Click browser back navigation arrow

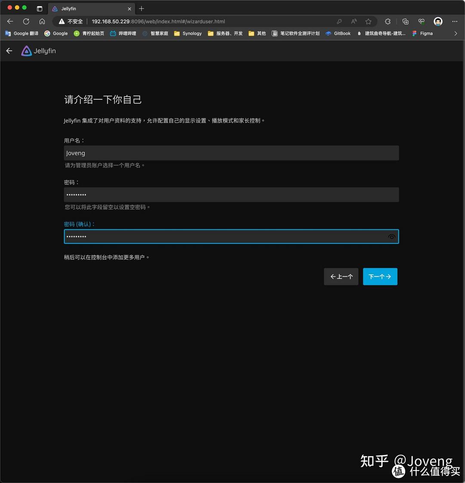(x=10, y=21)
